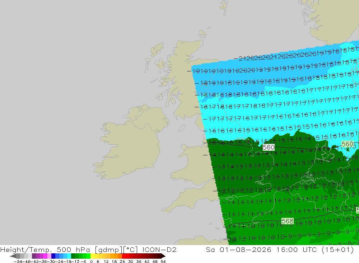
Task: Click the 500 hPa level text
Action: point(73,249)
